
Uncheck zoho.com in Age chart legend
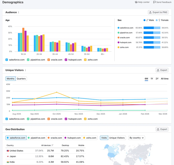[85, 60]
